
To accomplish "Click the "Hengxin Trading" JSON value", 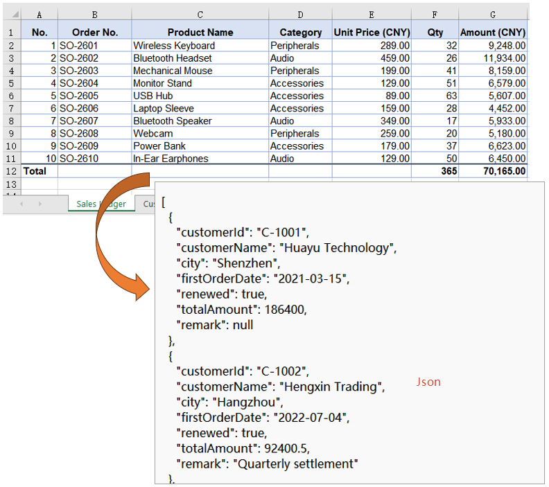I will point(331,387).
